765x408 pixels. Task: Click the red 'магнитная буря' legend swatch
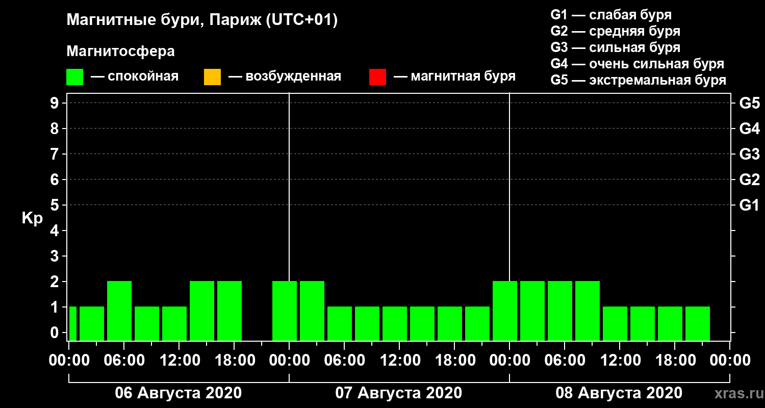click(377, 77)
